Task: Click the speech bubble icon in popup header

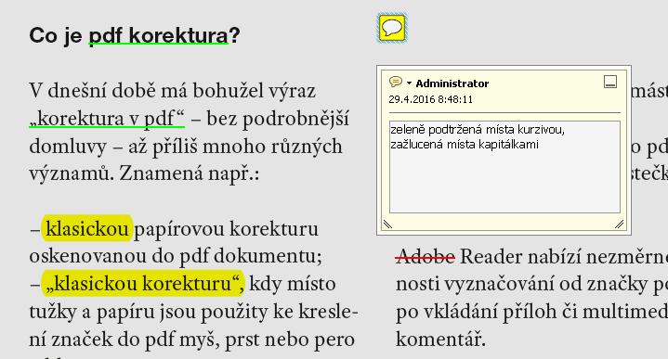Action: coord(396,82)
